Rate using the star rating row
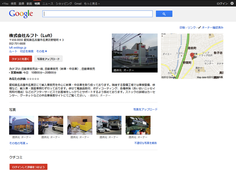The height and width of the screenshot is (180, 236). click(33, 79)
